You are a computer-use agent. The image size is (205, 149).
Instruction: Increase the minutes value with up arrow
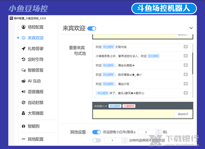point(125,139)
